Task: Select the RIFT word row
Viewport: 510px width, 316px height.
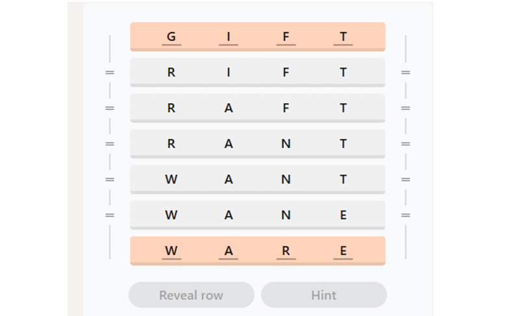Action: (258, 73)
